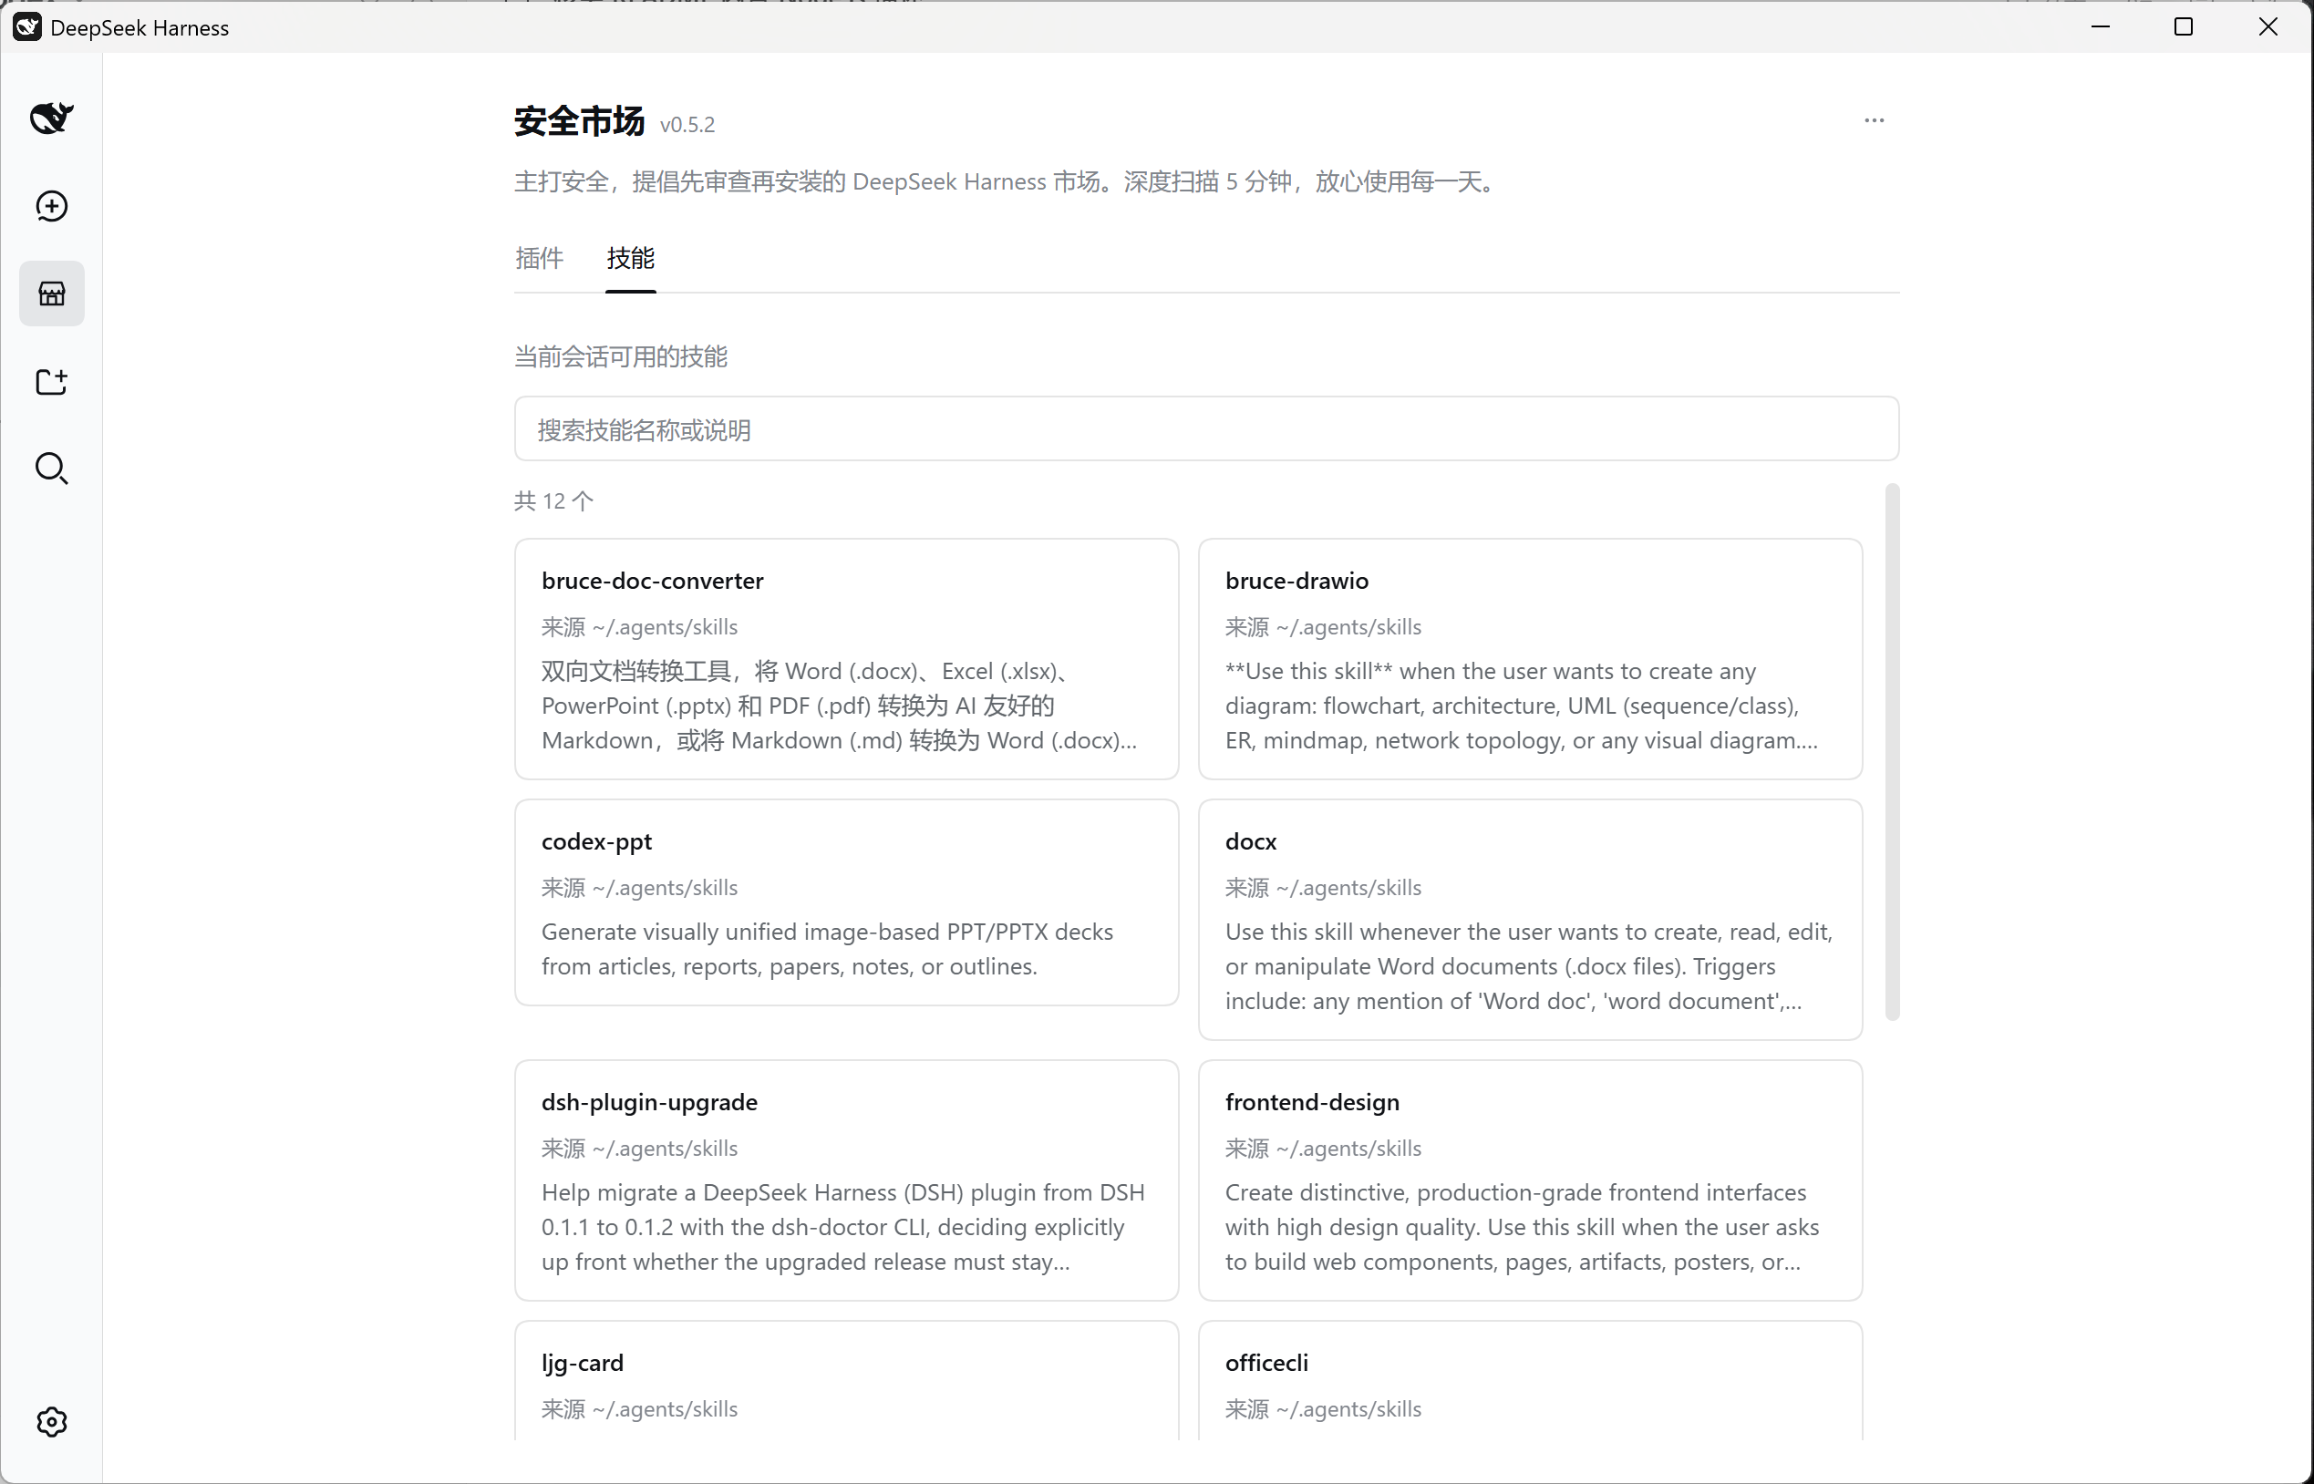The height and width of the screenshot is (1484, 2314).
Task: Click the 共 12 个 count label
Action: pos(553,501)
